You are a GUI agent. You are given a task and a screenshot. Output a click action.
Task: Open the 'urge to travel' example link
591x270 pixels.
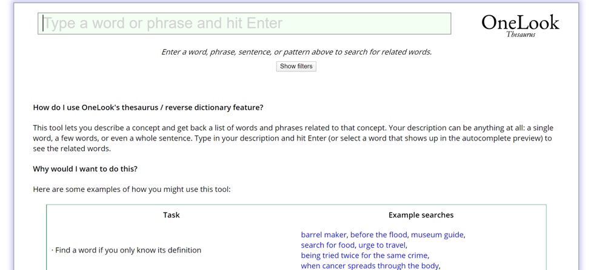pos(382,245)
